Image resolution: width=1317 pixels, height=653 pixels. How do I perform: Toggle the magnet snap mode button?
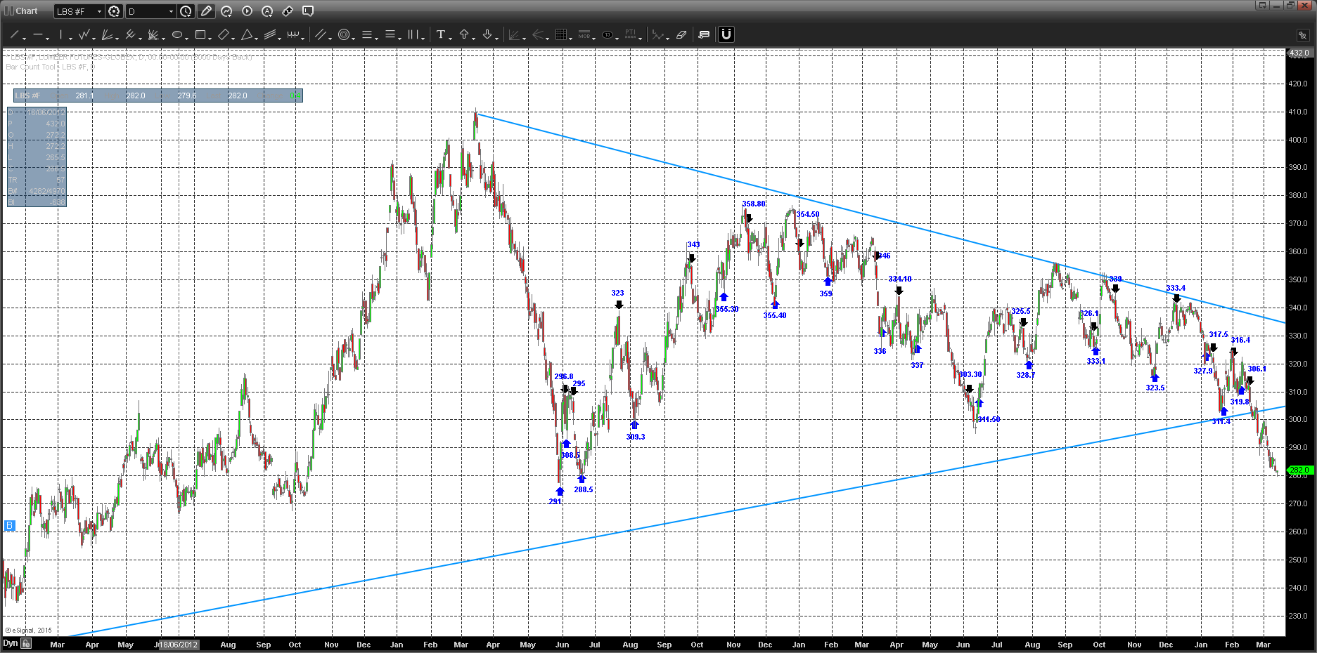[x=726, y=34]
